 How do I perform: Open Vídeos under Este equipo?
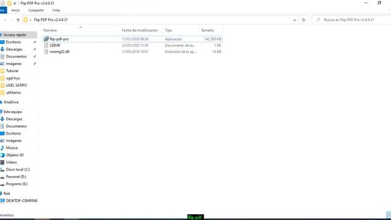coord(11,162)
